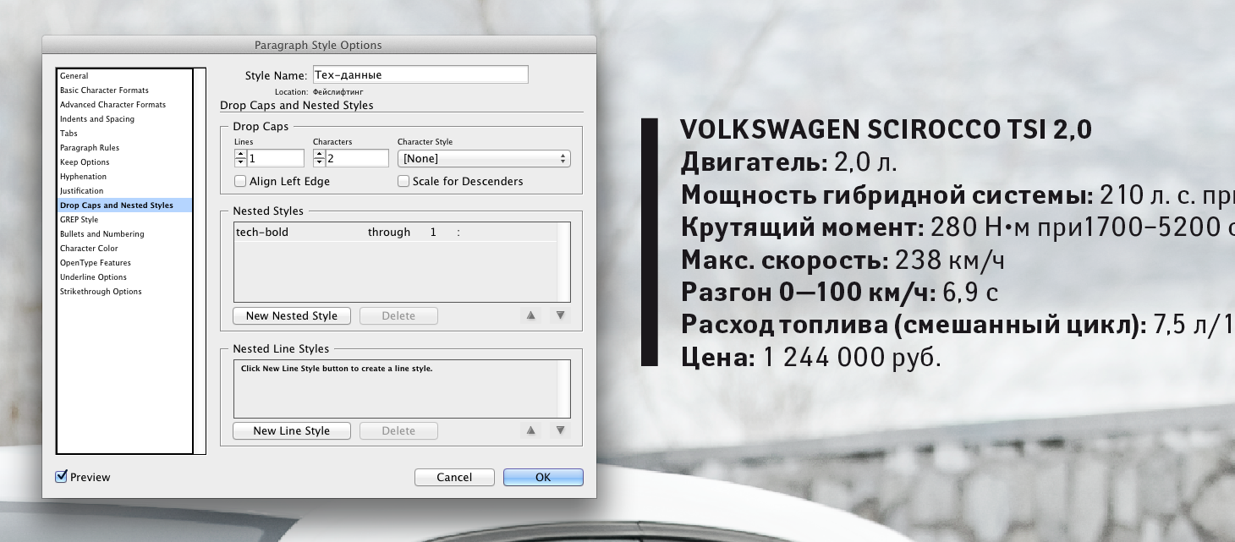The width and height of the screenshot is (1235, 542).
Task: Select Paragraph Rules category
Action: click(x=124, y=148)
